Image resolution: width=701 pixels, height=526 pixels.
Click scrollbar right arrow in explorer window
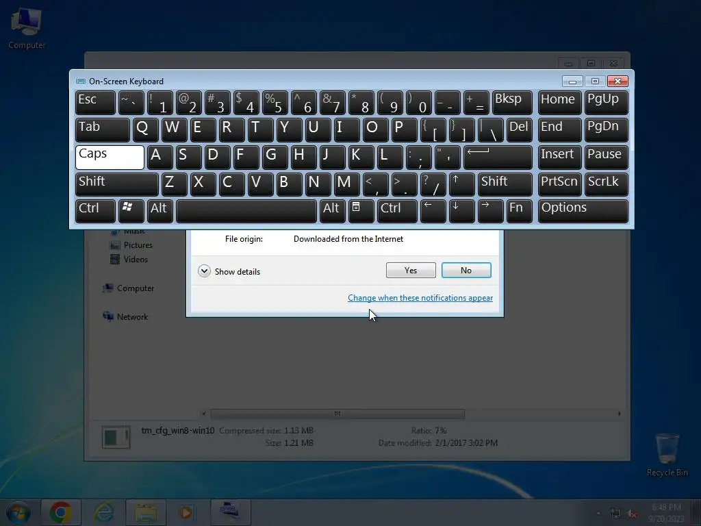(619, 414)
